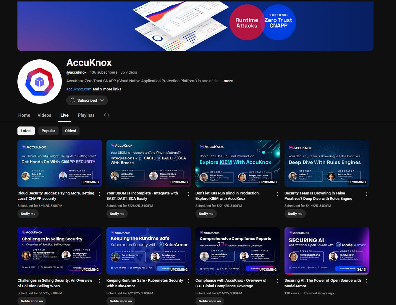The width and height of the screenshot is (396, 305).
Task: Open Don't let K8s Run Blind video title
Action: [227, 196]
